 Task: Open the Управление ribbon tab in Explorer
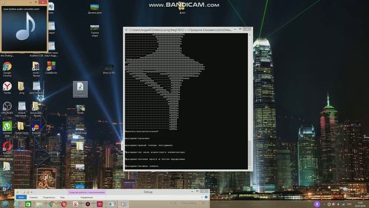click(86, 198)
